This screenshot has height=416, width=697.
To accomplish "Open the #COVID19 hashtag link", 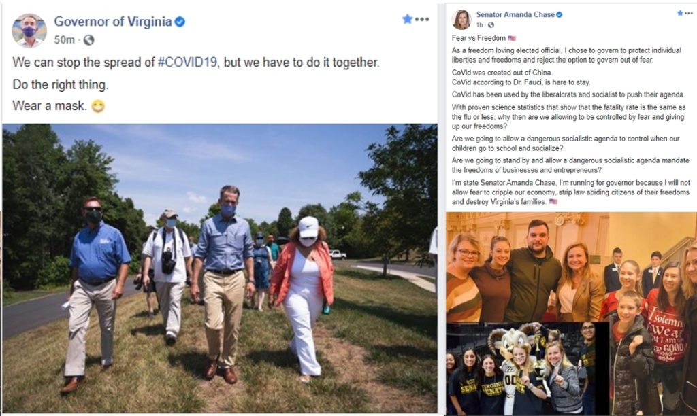I will [x=188, y=62].
